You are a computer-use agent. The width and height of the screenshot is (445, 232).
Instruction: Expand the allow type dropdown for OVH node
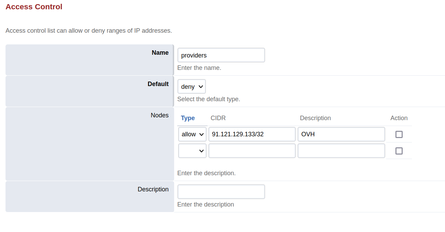[192, 134]
